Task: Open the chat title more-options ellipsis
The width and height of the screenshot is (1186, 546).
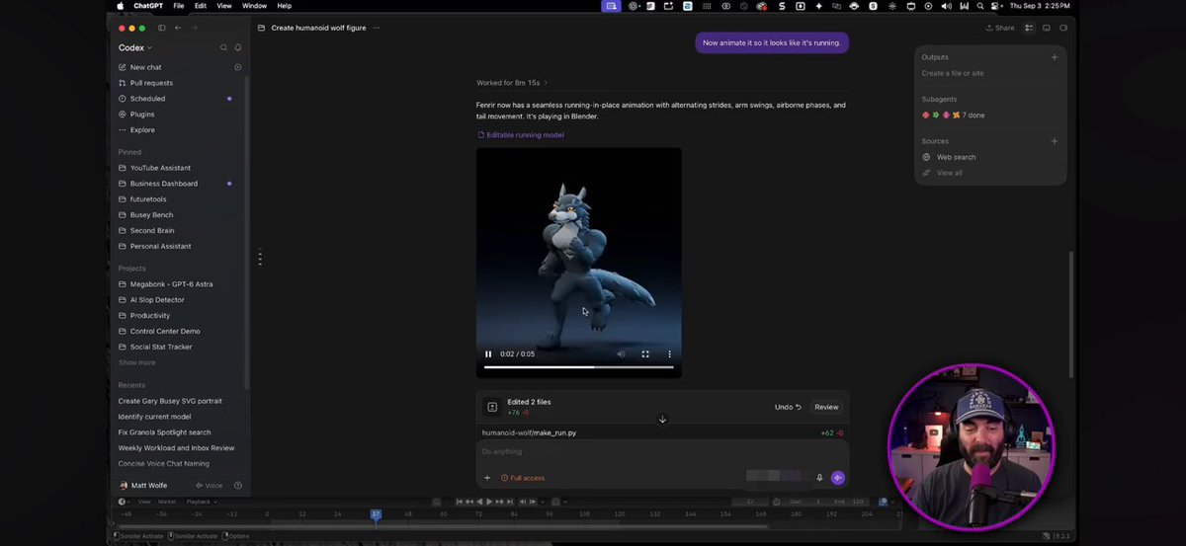Action: (376, 28)
